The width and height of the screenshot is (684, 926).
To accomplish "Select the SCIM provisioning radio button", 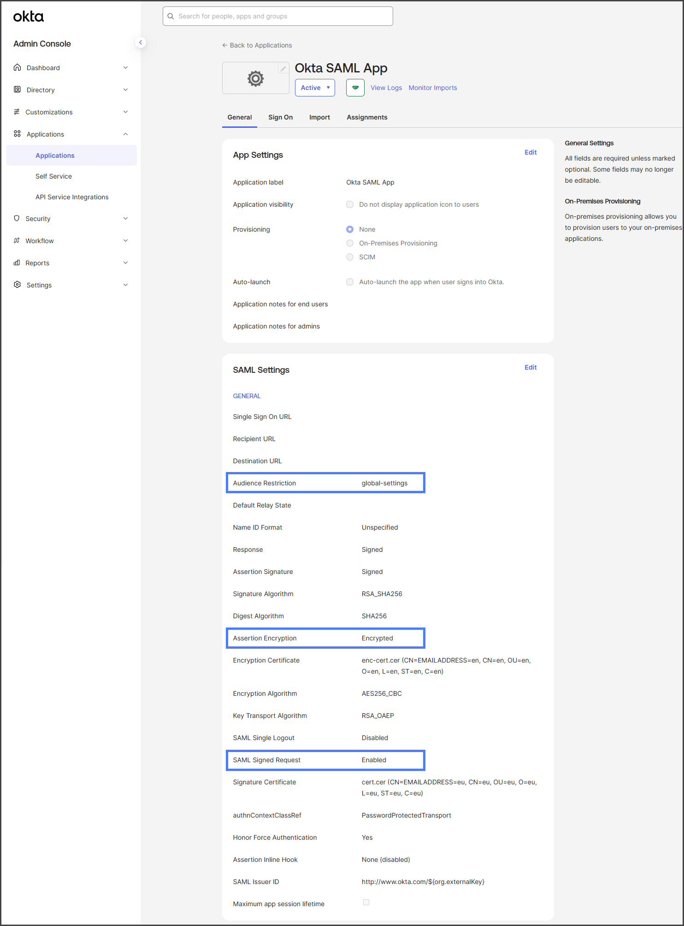I will tap(350, 257).
